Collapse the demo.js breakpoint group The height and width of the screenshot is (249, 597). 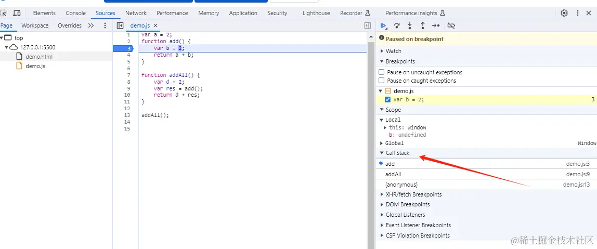[x=380, y=91]
